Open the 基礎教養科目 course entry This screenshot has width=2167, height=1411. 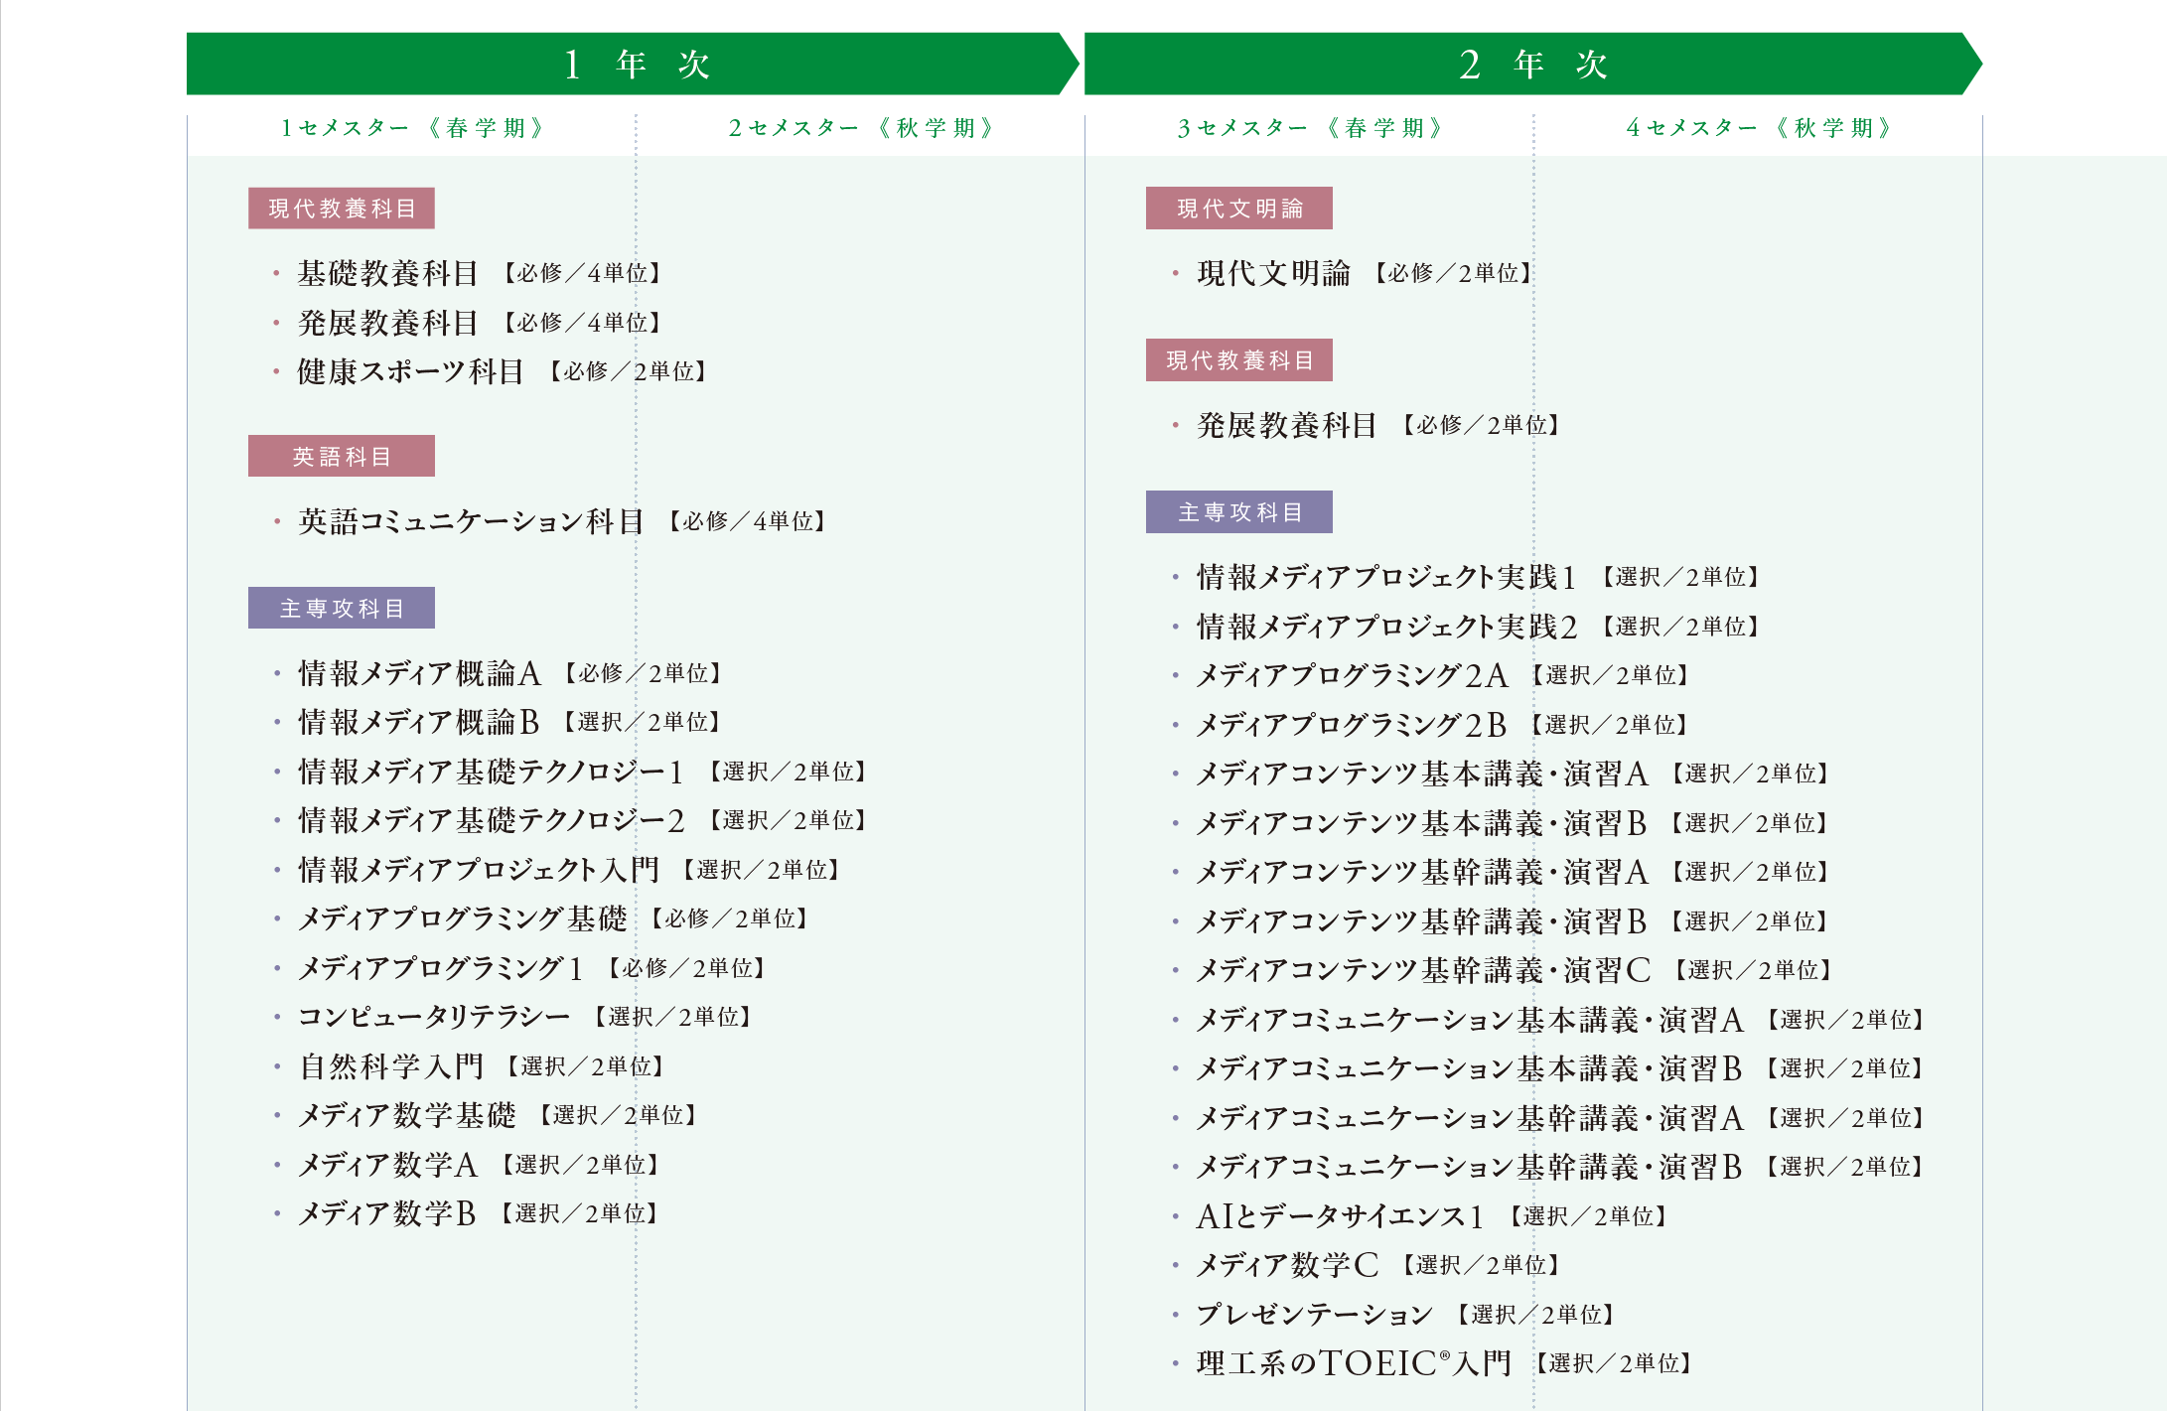point(479,273)
